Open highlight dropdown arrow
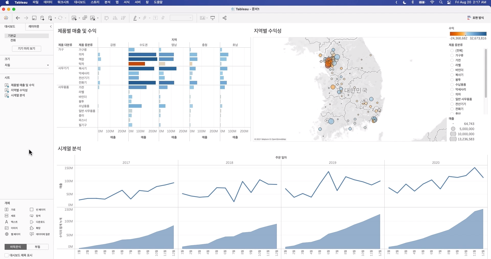The height and width of the screenshot is (259, 491). [139, 18]
